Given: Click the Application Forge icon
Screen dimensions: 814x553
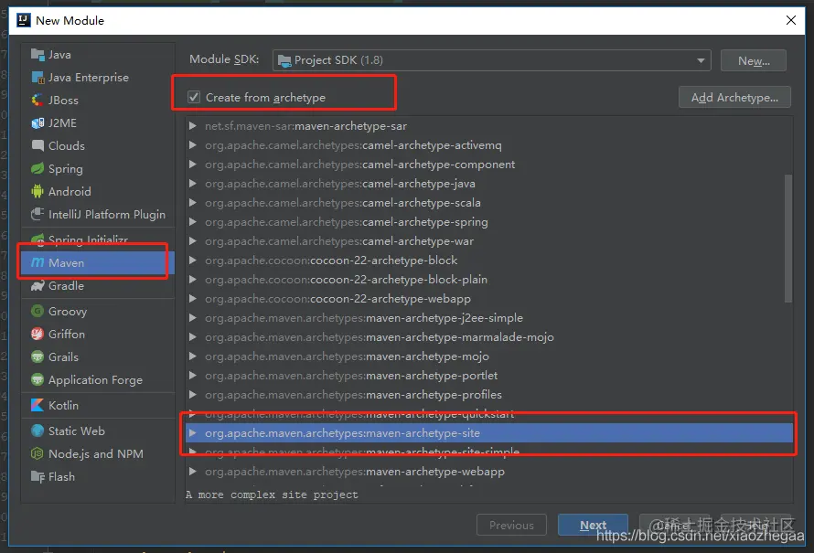Looking at the screenshot, I should pyautogui.click(x=37, y=379).
